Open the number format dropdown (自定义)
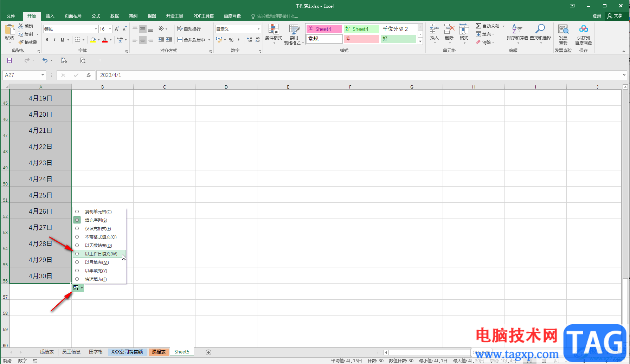 [258, 29]
